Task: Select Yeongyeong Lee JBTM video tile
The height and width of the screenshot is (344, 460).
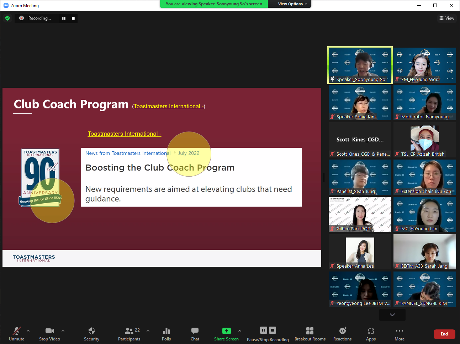Action: coord(360,289)
